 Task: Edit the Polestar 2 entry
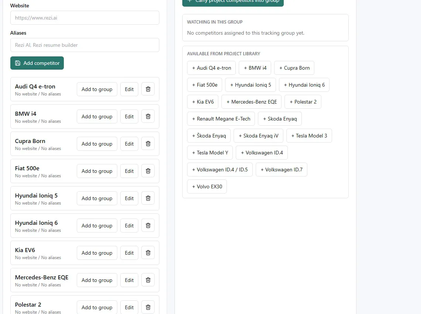point(129,307)
